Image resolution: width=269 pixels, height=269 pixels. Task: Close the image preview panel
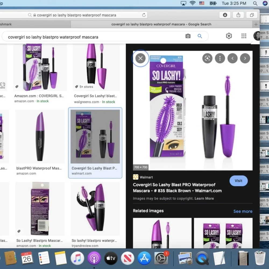pyautogui.click(x=140, y=58)
